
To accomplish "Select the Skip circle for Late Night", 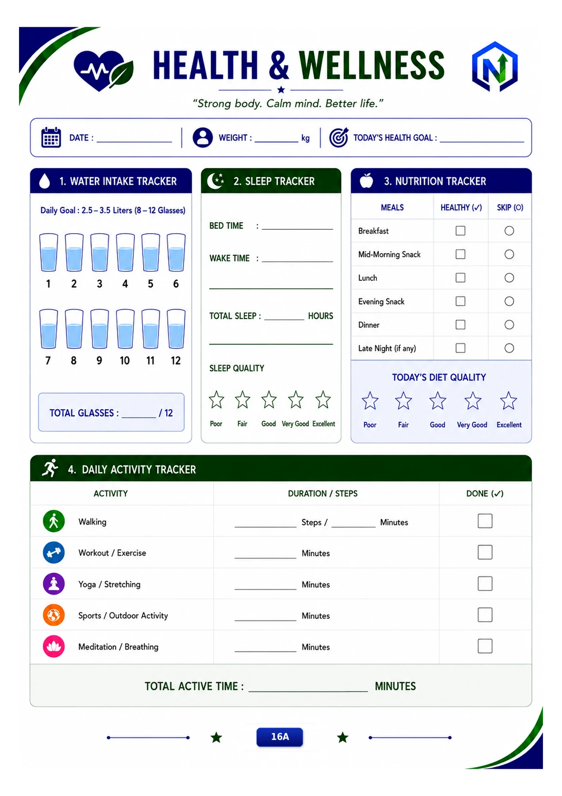I will pyautogui.click(x=509, y=348).
